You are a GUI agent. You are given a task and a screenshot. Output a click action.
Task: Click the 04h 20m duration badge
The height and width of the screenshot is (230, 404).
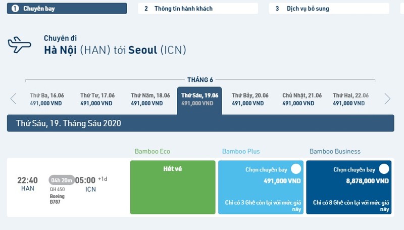point(62,180)
